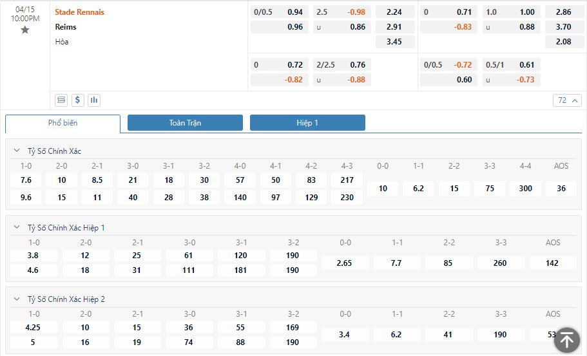The image size is (587, 356).
Task: Choose second-half 1-0 at 4.25
Action: click(x=34, y=328)
